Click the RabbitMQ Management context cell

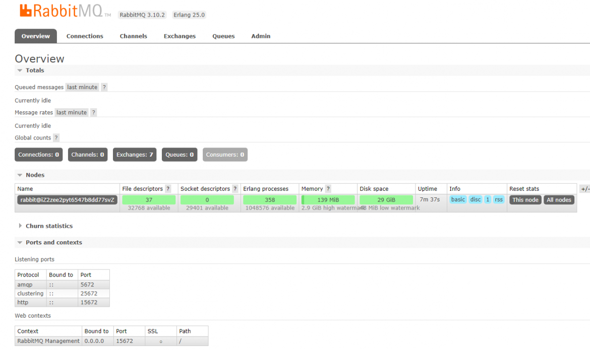48,341
